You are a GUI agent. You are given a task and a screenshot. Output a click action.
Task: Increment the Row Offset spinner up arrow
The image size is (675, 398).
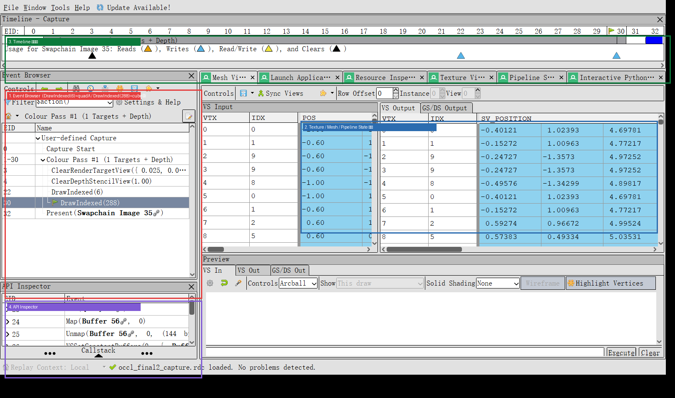[396, 90]
